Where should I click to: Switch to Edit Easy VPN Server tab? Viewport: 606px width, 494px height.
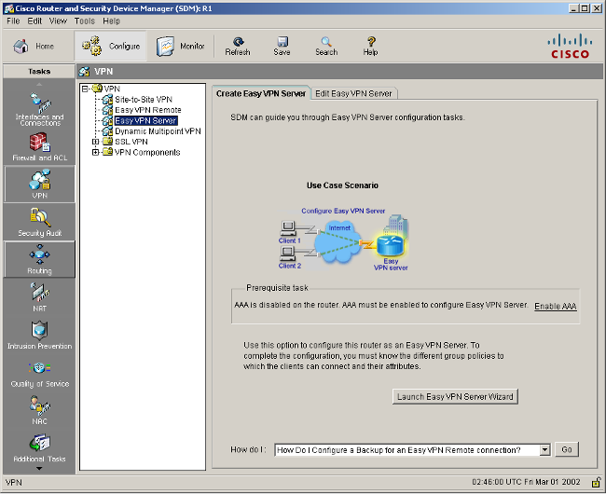coord(353,93)
